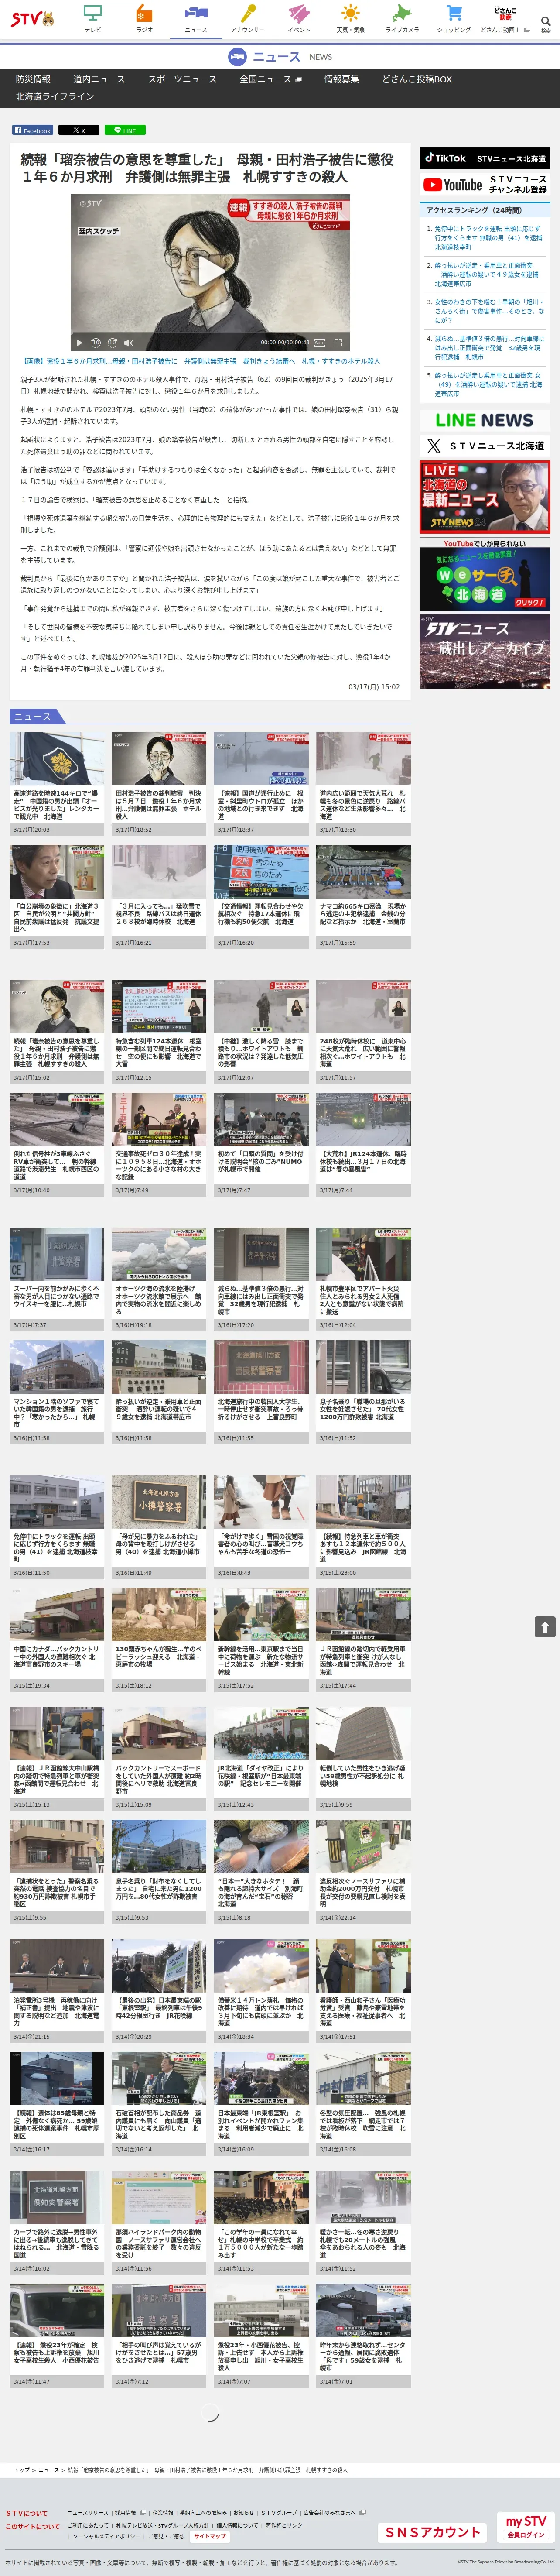560x2576 pixels.
Task: Open the TikTok STVニュース北海道 banner
Action: [484, 158]
